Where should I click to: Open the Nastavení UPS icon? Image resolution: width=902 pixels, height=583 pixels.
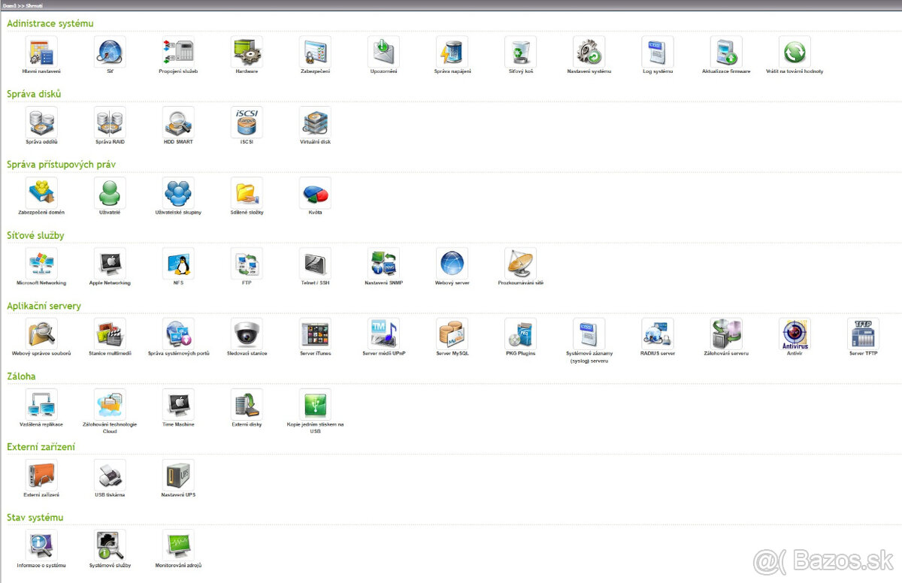[x=178, y=476]
